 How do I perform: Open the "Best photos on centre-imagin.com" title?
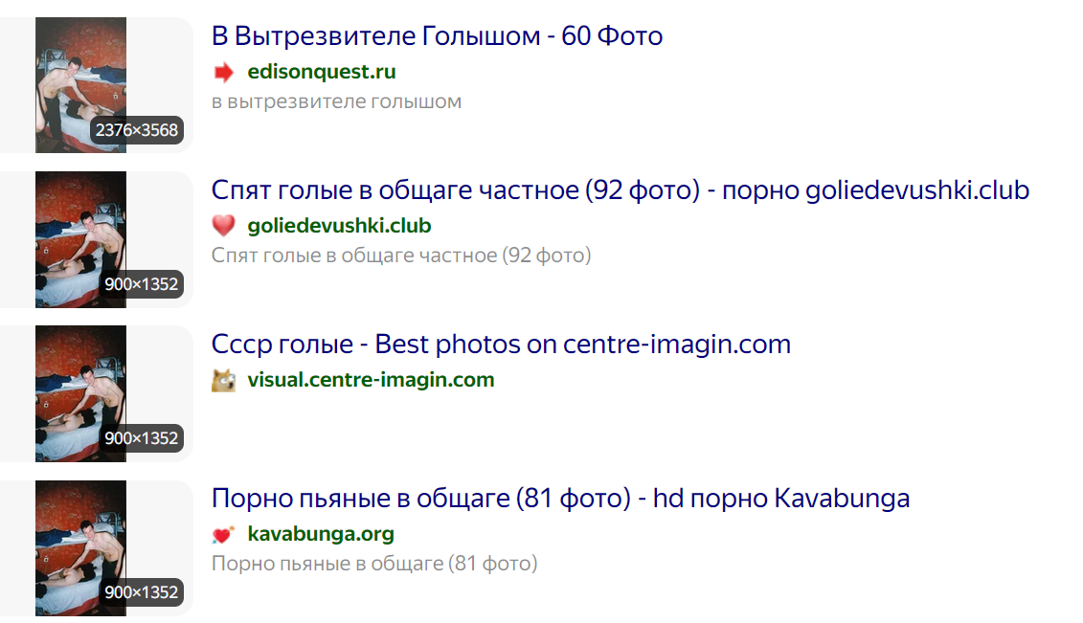(501, 344)
